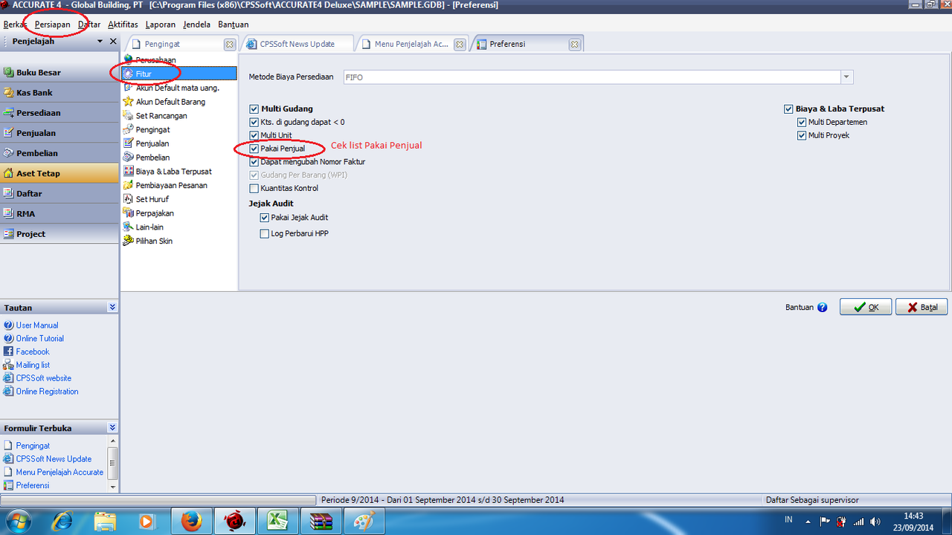Collapse the Formulir Terbuka section
This screenshot has height=535, width=952.
coord(112,428)
